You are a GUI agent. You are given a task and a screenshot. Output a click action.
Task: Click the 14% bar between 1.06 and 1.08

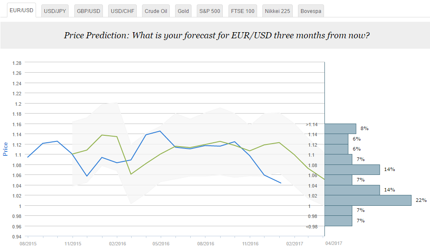click(352, 169)
